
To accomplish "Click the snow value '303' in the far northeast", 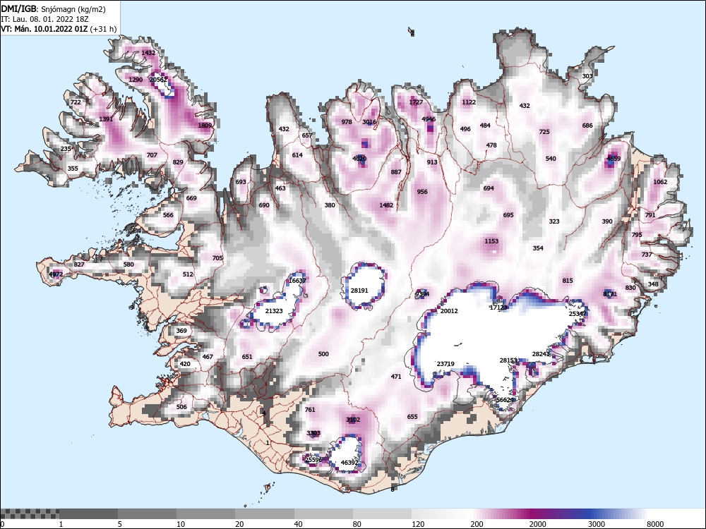I will click(587, 76).
